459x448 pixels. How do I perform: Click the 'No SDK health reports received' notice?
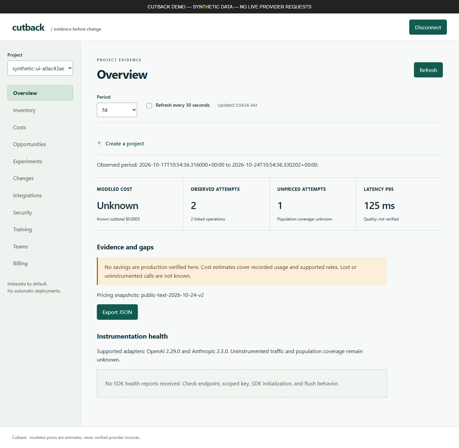coord(242,383)
